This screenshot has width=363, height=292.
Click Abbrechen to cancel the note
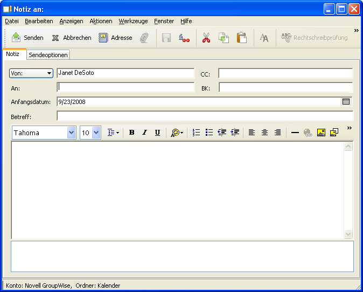pos(72,38)
